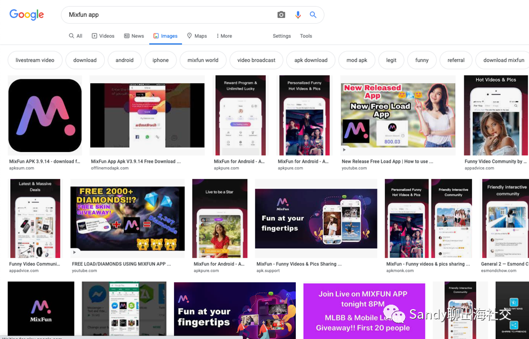The image size is (529, 339).
Task: Filter by iphone chip
Action: 161,60
